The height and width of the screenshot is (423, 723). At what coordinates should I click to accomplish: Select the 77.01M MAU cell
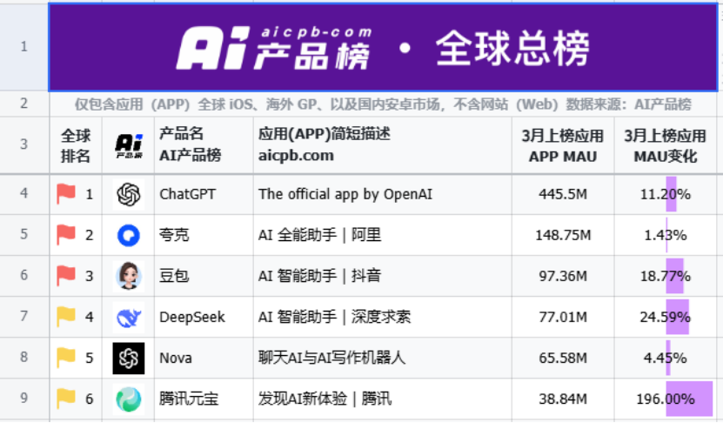(x=563, y=318)
